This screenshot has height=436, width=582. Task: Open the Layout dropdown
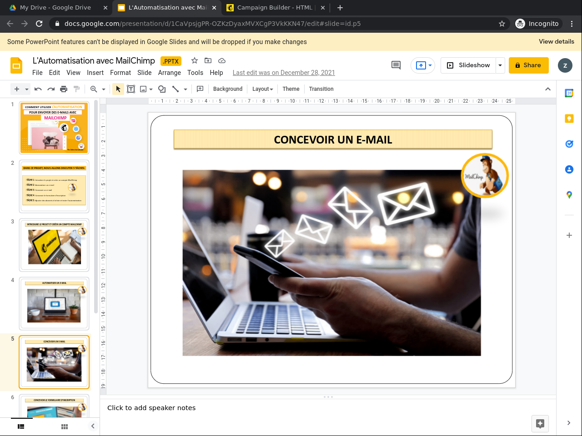[x=263, y=89]
